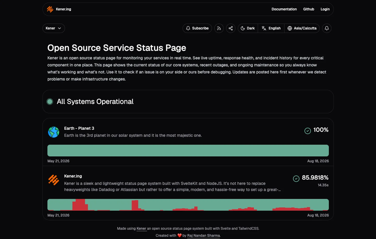Open the Github link
Screen dimensions: 376x239
pos(309,9)
